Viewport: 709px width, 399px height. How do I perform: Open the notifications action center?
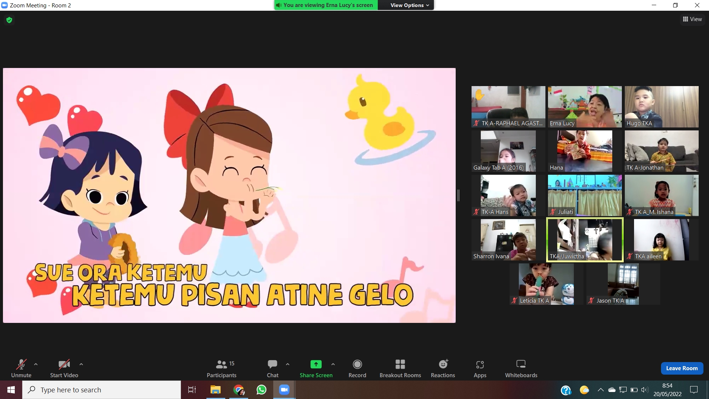[694, 390]
